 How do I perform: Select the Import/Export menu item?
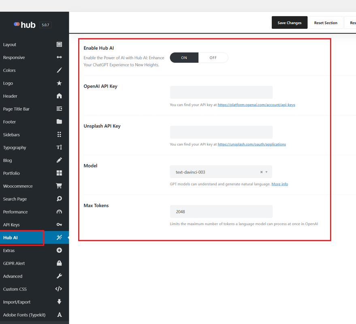coord(34,302)
